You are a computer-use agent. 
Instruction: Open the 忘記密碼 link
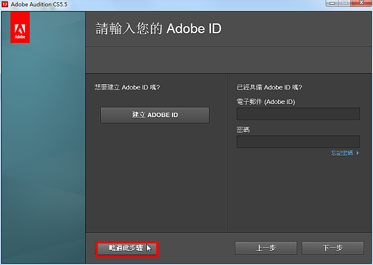point(342,153)
